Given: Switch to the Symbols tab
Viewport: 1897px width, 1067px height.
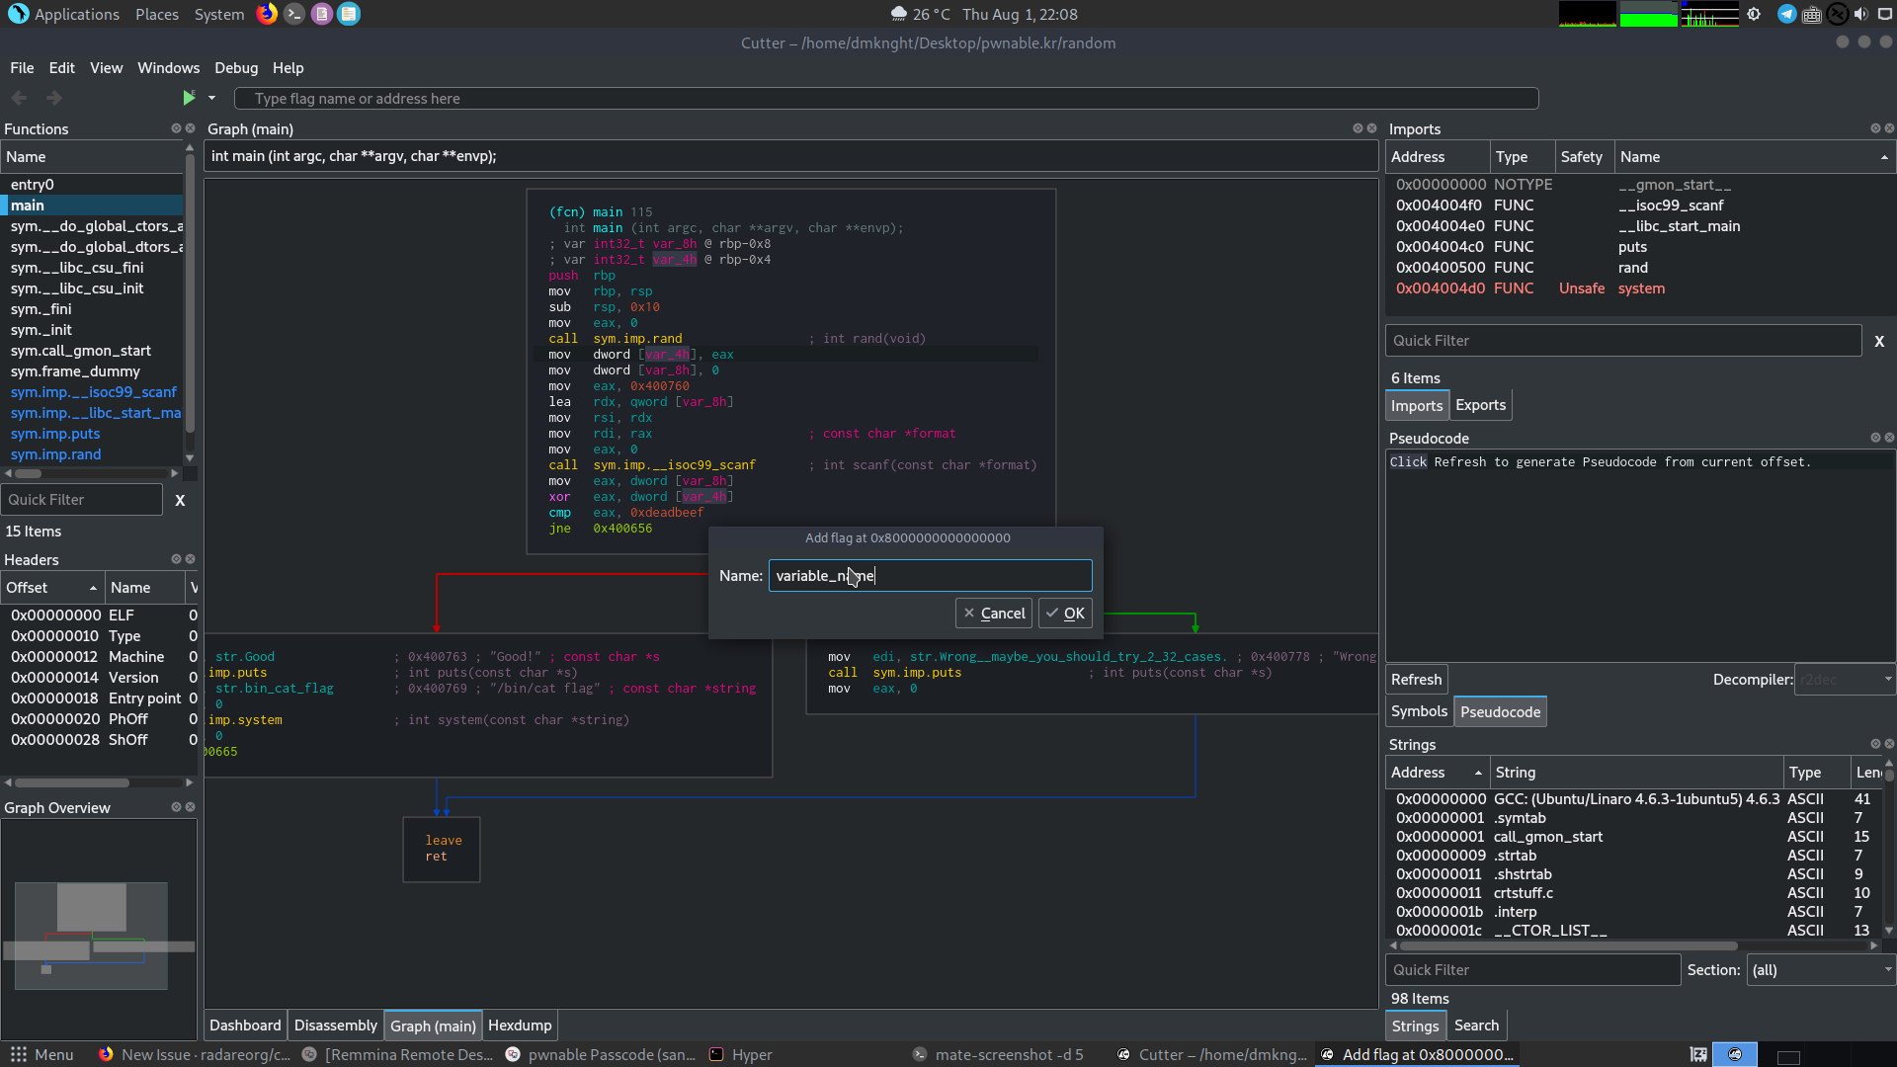Looking at the screenshot, I should pos(1419,711).
